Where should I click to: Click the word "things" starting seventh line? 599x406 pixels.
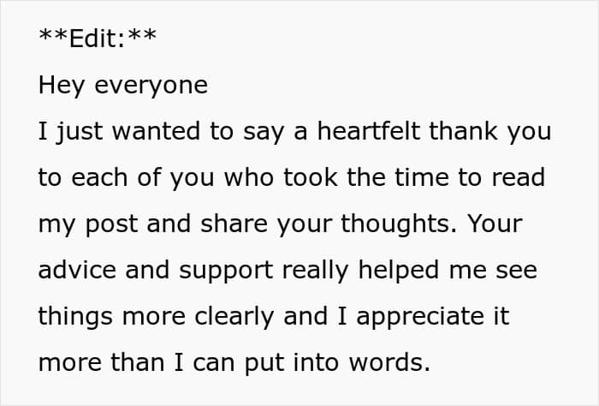click(x=75, y=317)
